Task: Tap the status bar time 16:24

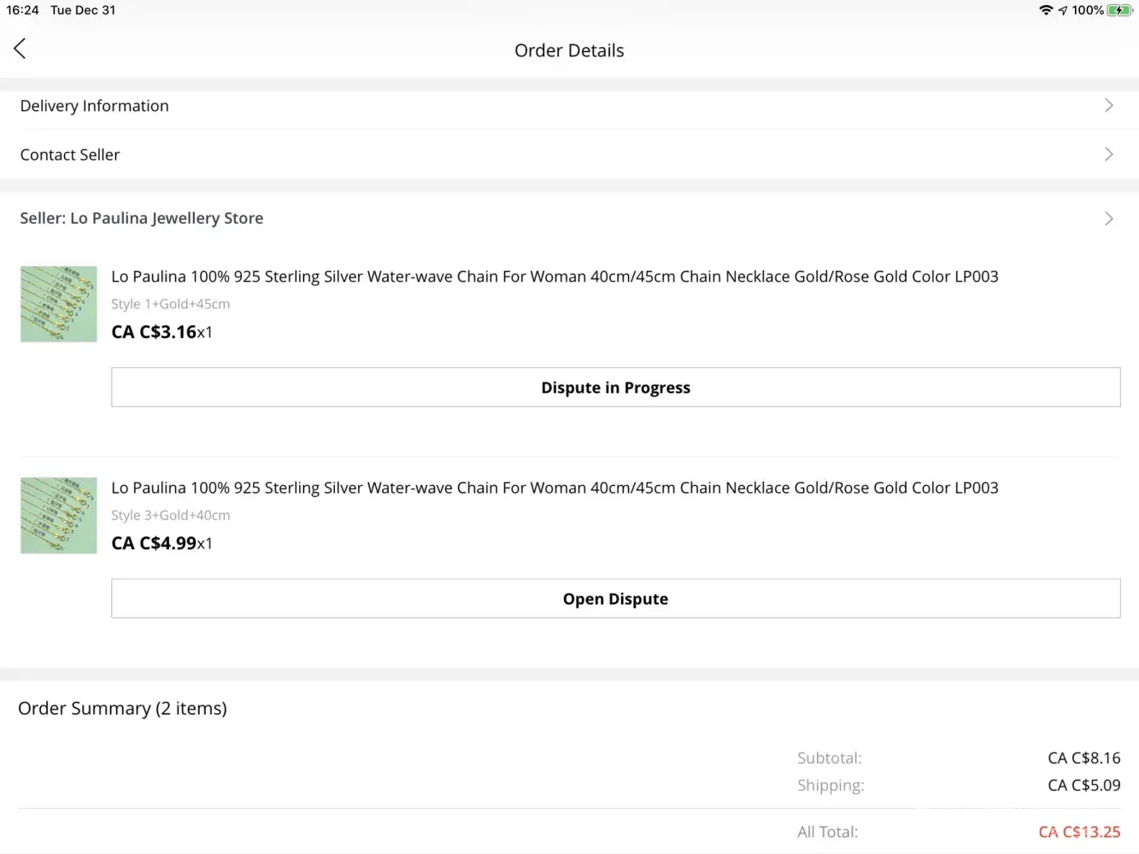Action: [23, 10]
